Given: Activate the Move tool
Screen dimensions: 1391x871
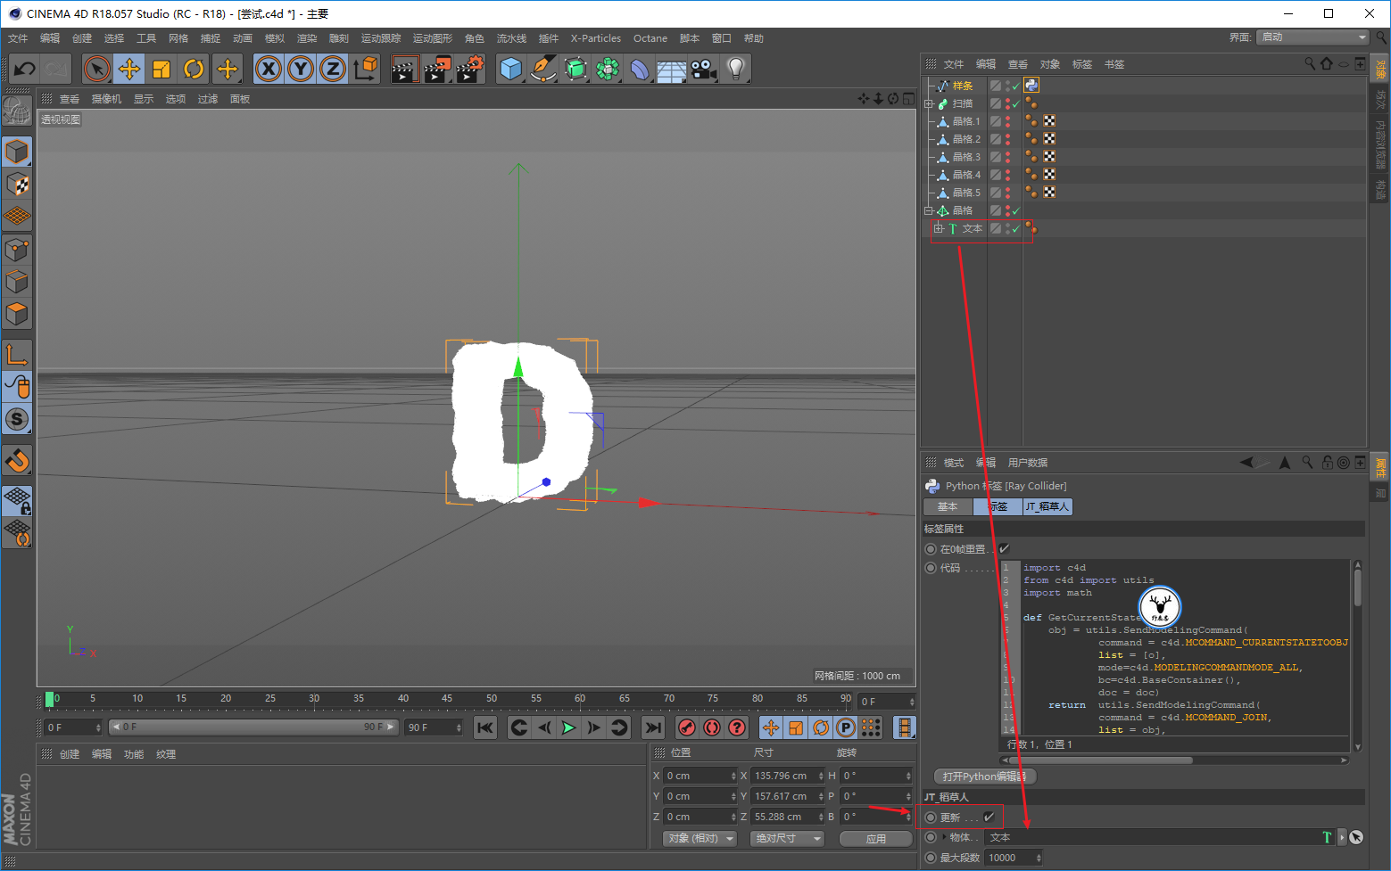Looking at the screenshot, I should (129, 69).
